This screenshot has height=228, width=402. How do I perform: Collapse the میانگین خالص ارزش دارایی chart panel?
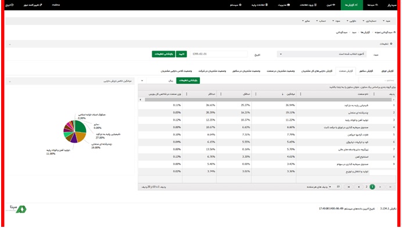click(x=10, y=81)
